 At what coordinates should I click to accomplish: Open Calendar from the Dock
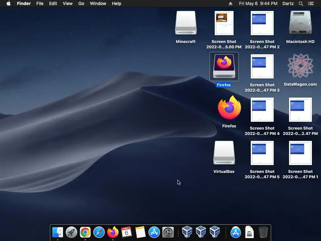[127, 233]
